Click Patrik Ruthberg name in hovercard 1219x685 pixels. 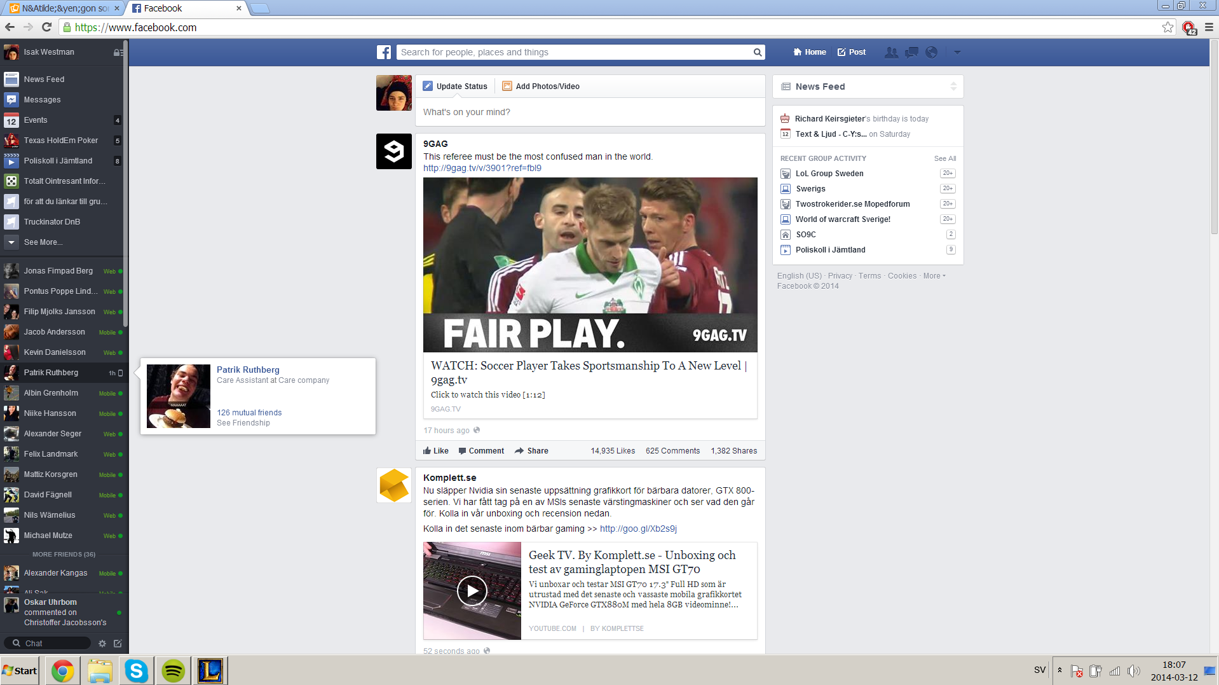click(x=248, y=370)
